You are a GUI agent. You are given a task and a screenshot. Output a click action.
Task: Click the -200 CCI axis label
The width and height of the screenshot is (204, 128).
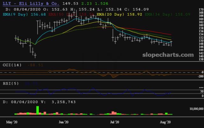pyautogui.click(x=200, y=76)
